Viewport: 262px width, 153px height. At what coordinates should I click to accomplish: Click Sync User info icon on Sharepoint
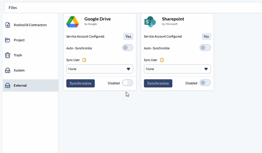pyautogui.click(x=162, y=60)
